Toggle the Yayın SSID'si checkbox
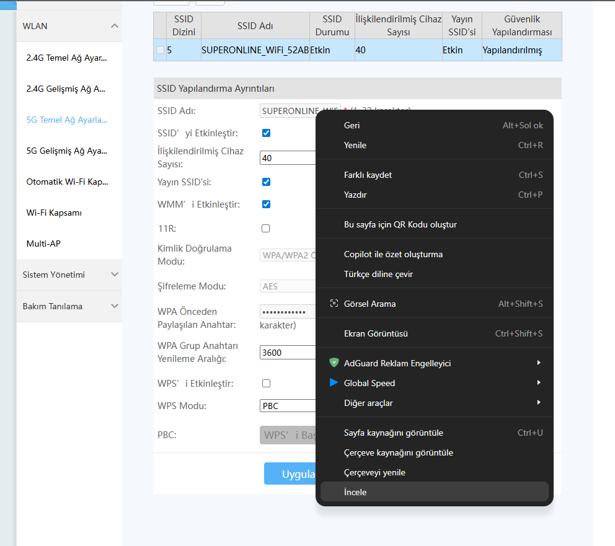The width and height of the screenshot is (615, 546). point(267,182)
